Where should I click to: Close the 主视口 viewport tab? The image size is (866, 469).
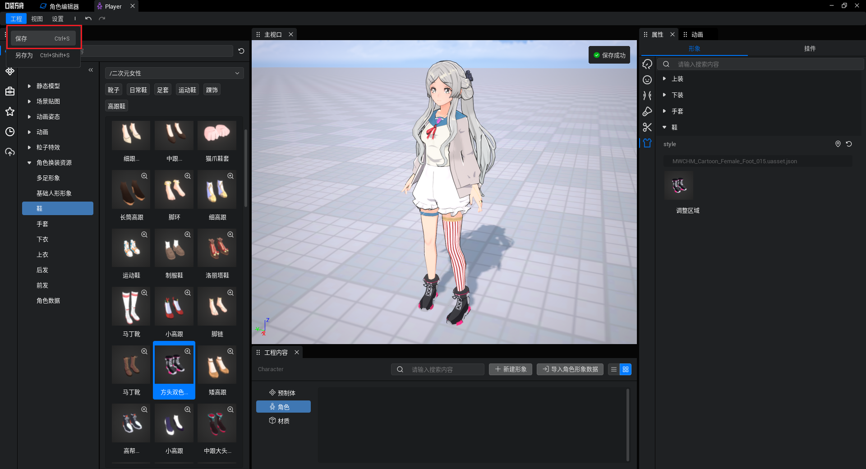pos(291,34)
